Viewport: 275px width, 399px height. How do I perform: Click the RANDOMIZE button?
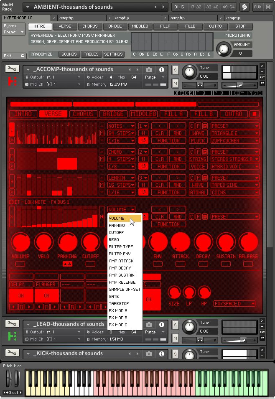coord(41,54)
